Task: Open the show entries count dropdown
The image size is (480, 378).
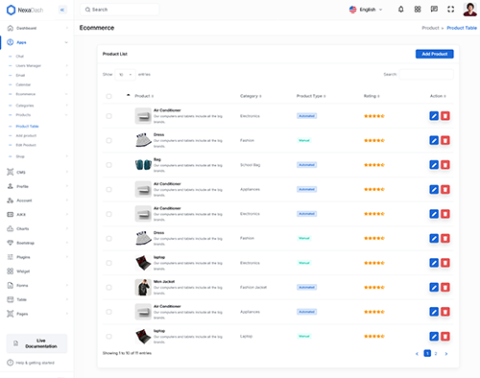Action: tap(125, 75)
